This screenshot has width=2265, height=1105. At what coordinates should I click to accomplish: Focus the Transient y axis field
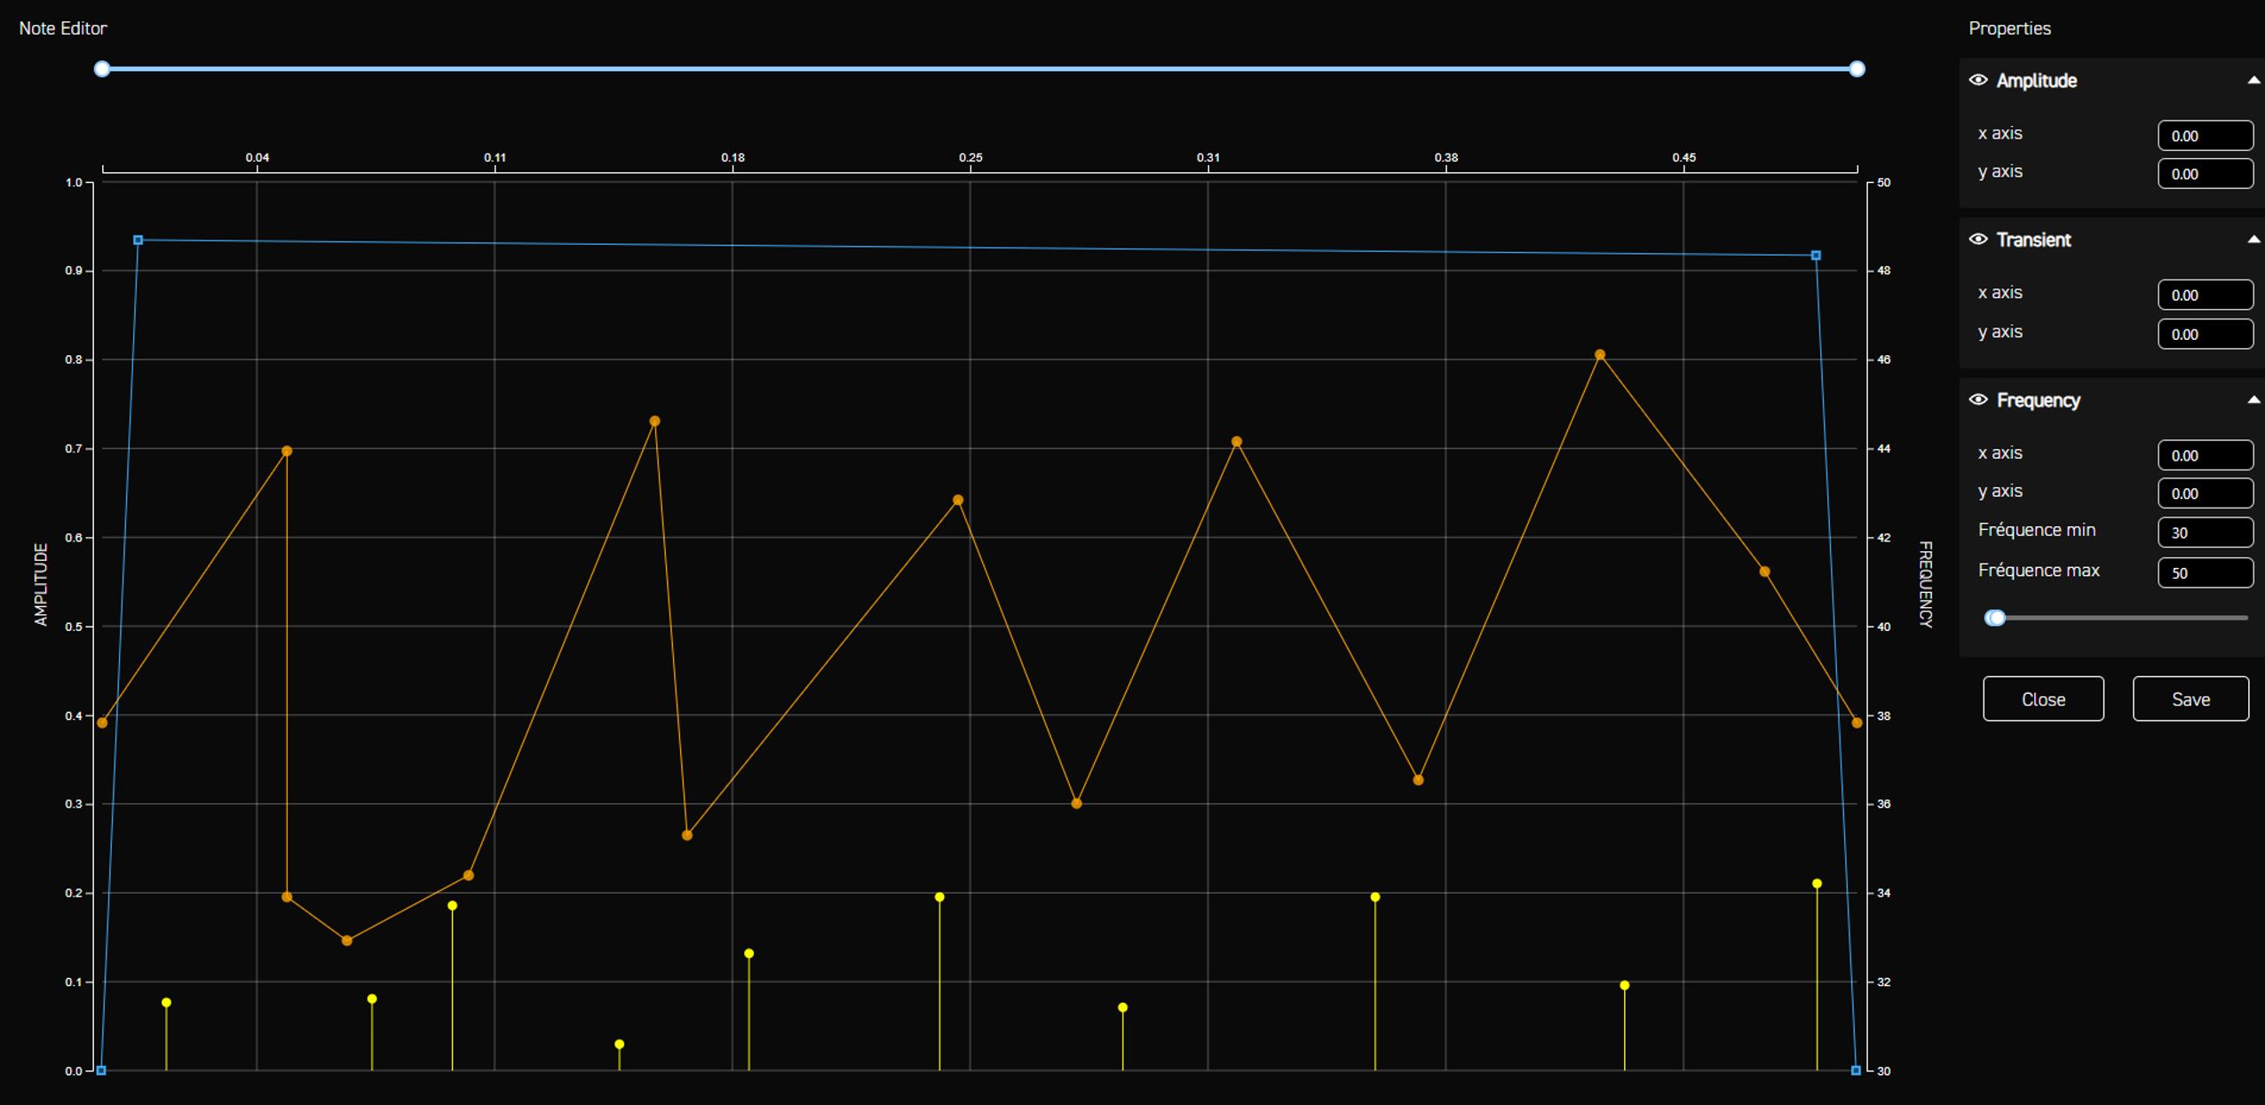[2205, 334]
